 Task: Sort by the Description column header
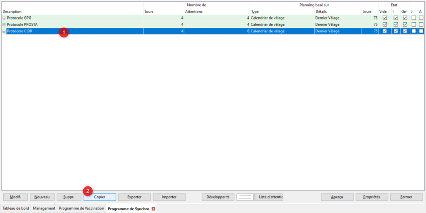12,12
